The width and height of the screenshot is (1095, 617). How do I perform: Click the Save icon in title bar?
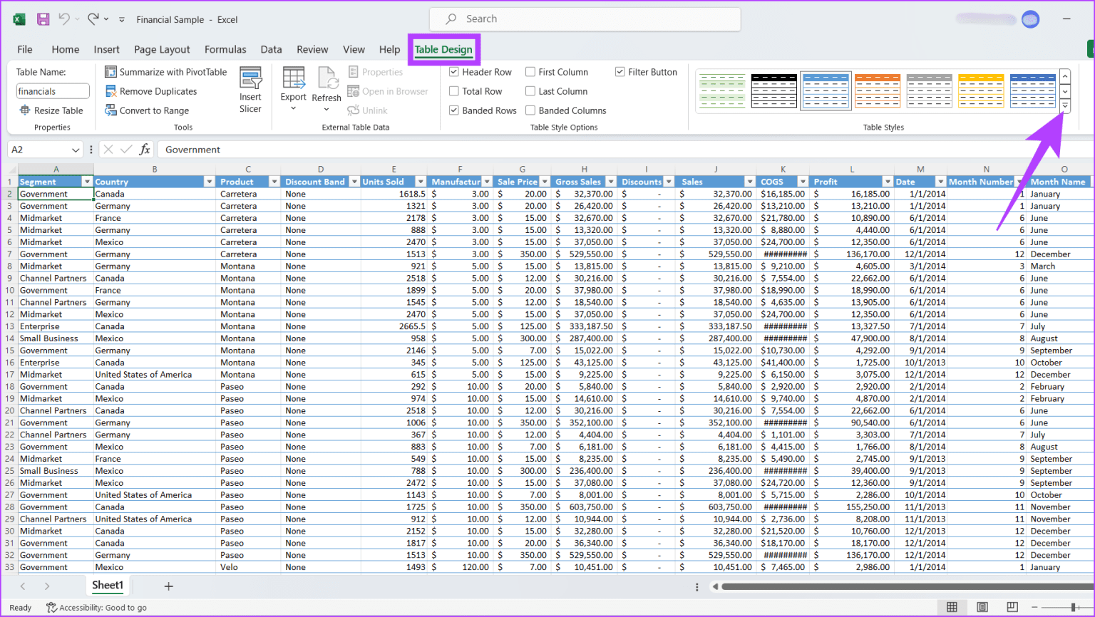pos(43,19)
